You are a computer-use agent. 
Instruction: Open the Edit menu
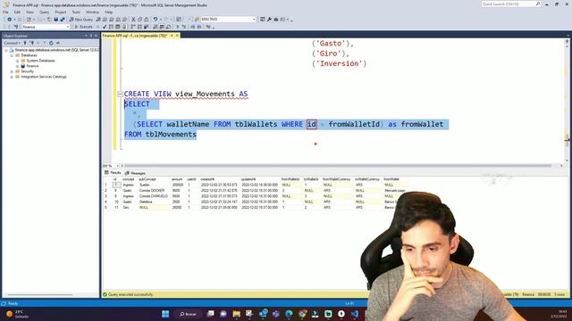(17, 12)
